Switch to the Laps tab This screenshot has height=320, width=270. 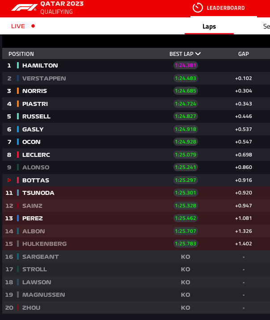209,26
